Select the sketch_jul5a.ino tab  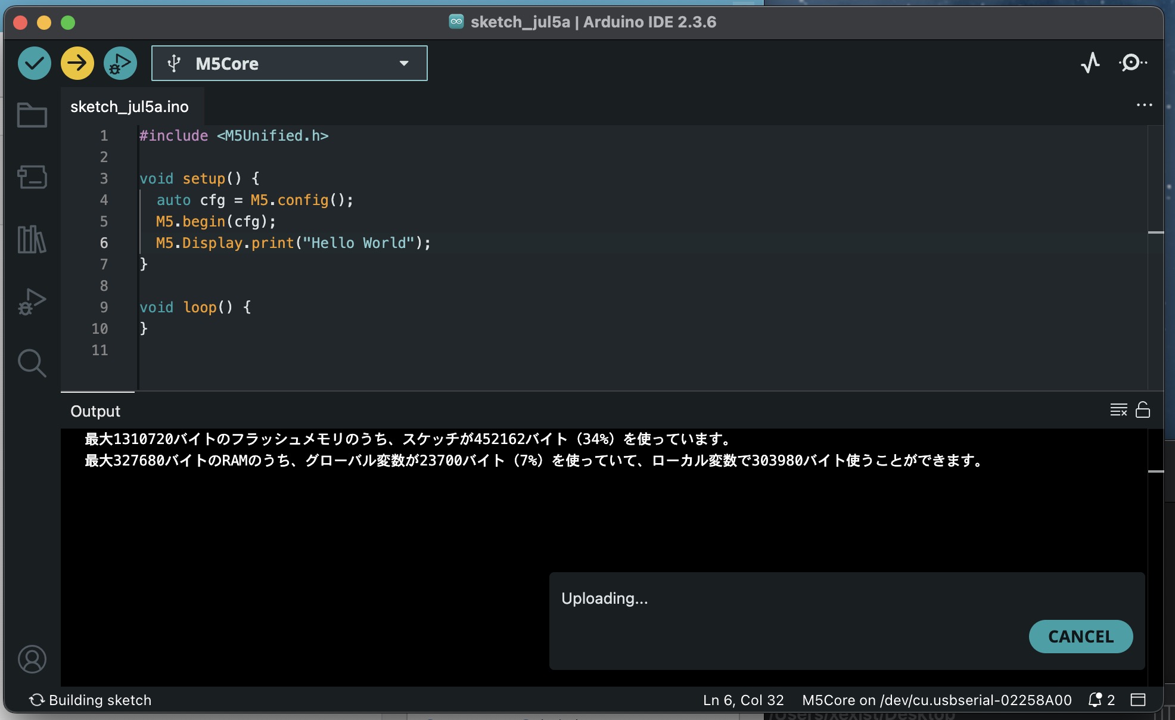coord(129,107)
